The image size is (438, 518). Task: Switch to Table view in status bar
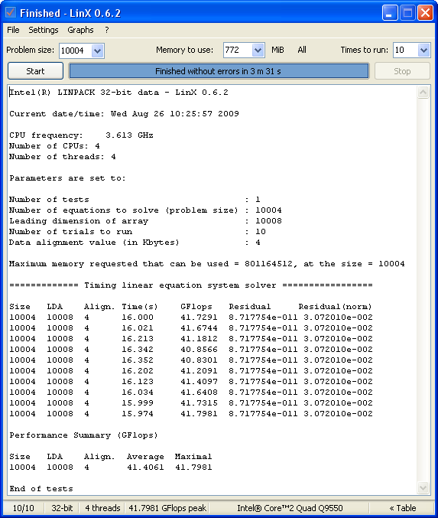point(403,508)
